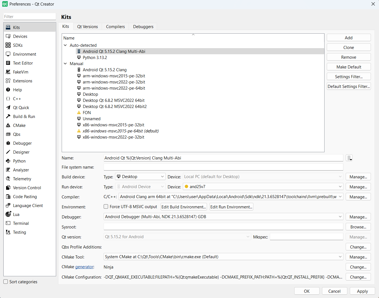Viewport: 379px width, 298px height.
Task: Select Desktop Qt 6.8.2 MSVC2022 64bit kit
Action: (114, 100)
